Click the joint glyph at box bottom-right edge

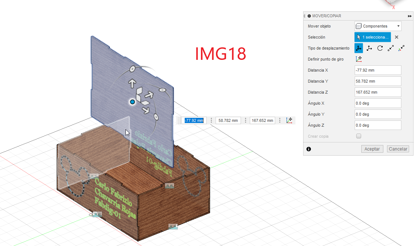tap(173, 227)
